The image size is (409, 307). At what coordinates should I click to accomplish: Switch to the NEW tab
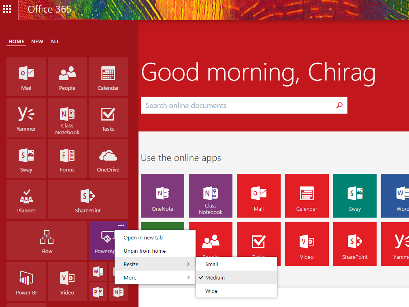(37, 42)
